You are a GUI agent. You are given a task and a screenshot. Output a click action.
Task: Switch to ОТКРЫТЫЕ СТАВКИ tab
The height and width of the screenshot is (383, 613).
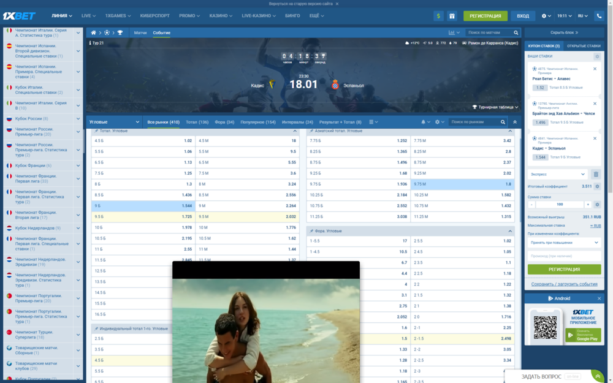(584, 46)
